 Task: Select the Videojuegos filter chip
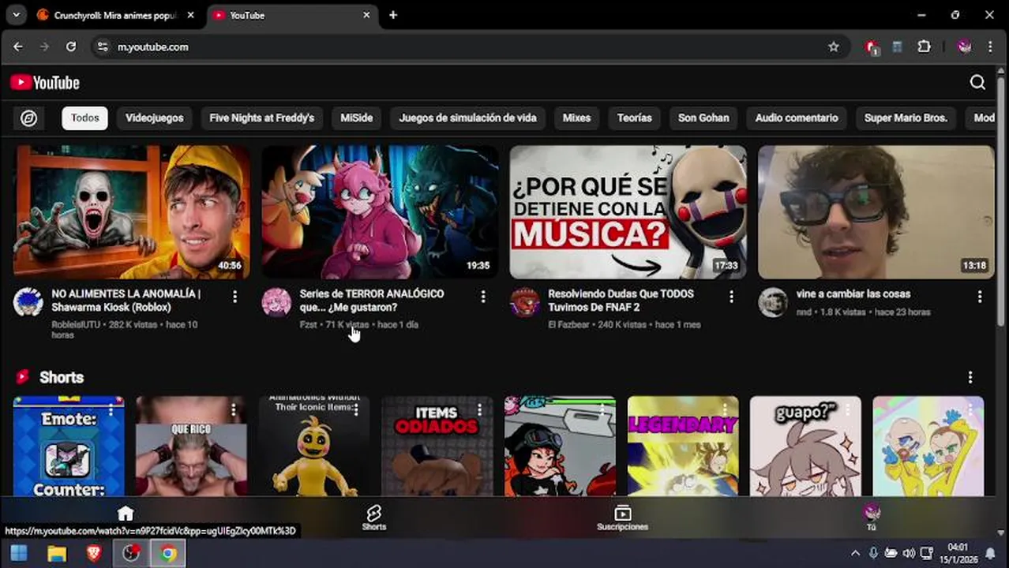tap(154, 118)
